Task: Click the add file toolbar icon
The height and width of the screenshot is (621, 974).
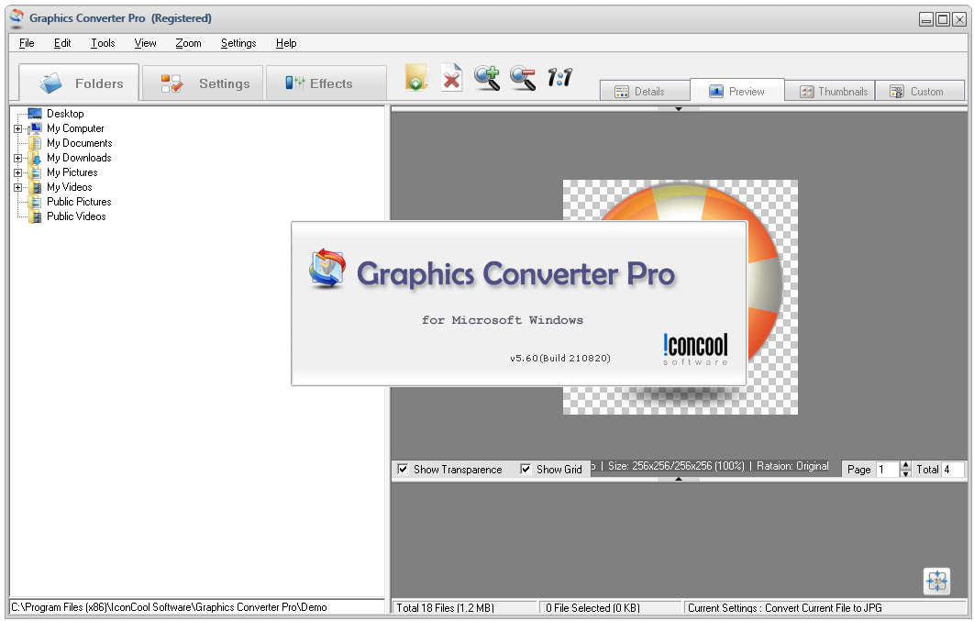Action: 416,78
